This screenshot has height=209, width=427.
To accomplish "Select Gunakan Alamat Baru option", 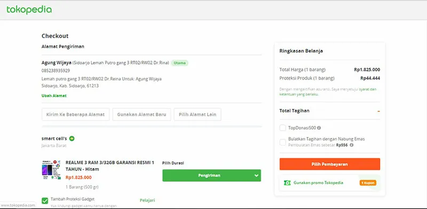I will 141,115.
